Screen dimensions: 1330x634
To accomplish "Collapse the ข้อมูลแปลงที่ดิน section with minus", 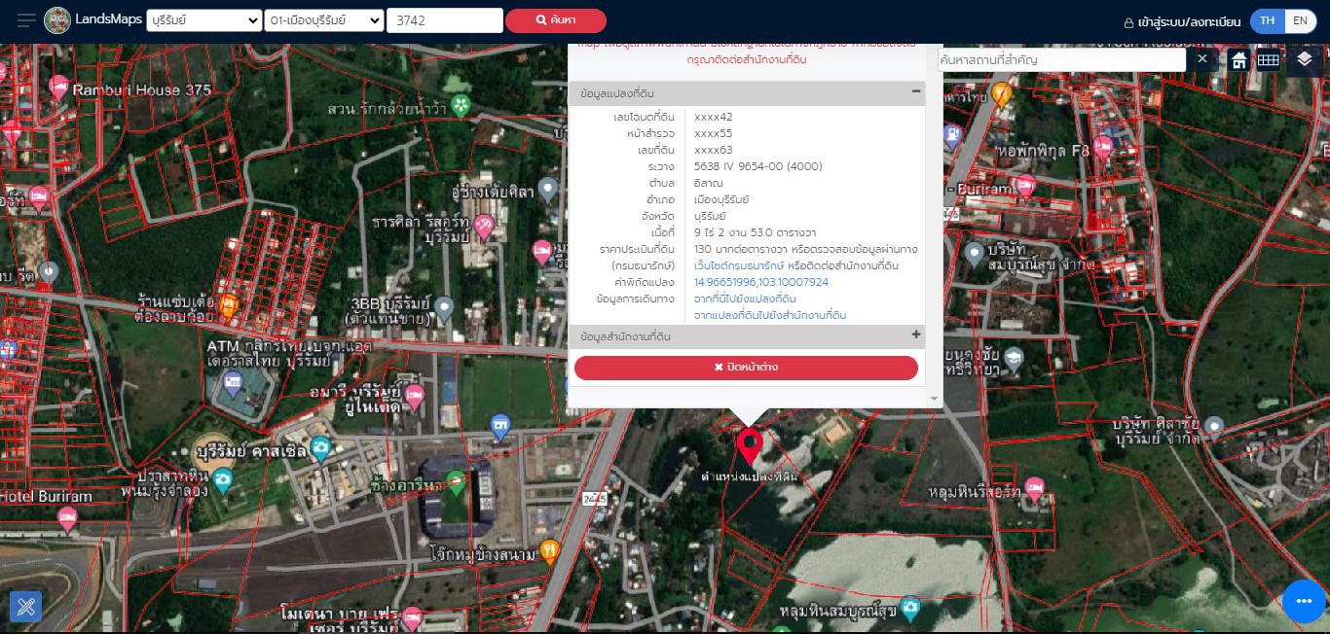I will tap(915, 92).
